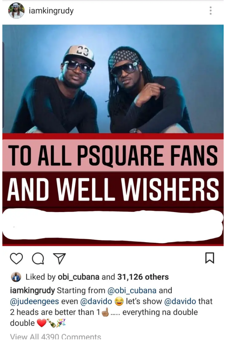Tap the 'TO ALL PSQUARE FANS' banner

coord(113,155)
